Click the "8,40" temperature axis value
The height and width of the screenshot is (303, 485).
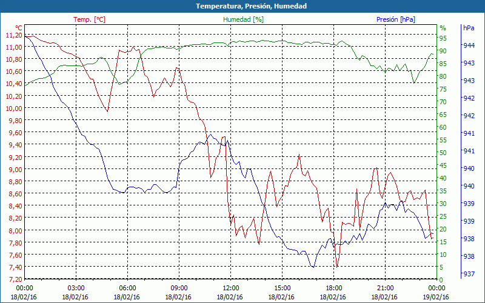[x=16, y=206]
